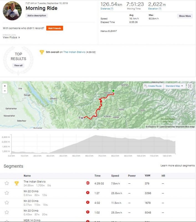Click the trophy icon beside 5th overall
This screenshot has width=196, height=222.
pos(42,52)
